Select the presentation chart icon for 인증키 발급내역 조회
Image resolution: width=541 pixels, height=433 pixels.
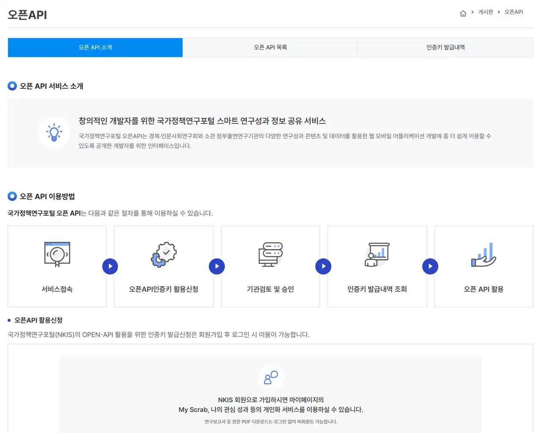pos(377,254)
